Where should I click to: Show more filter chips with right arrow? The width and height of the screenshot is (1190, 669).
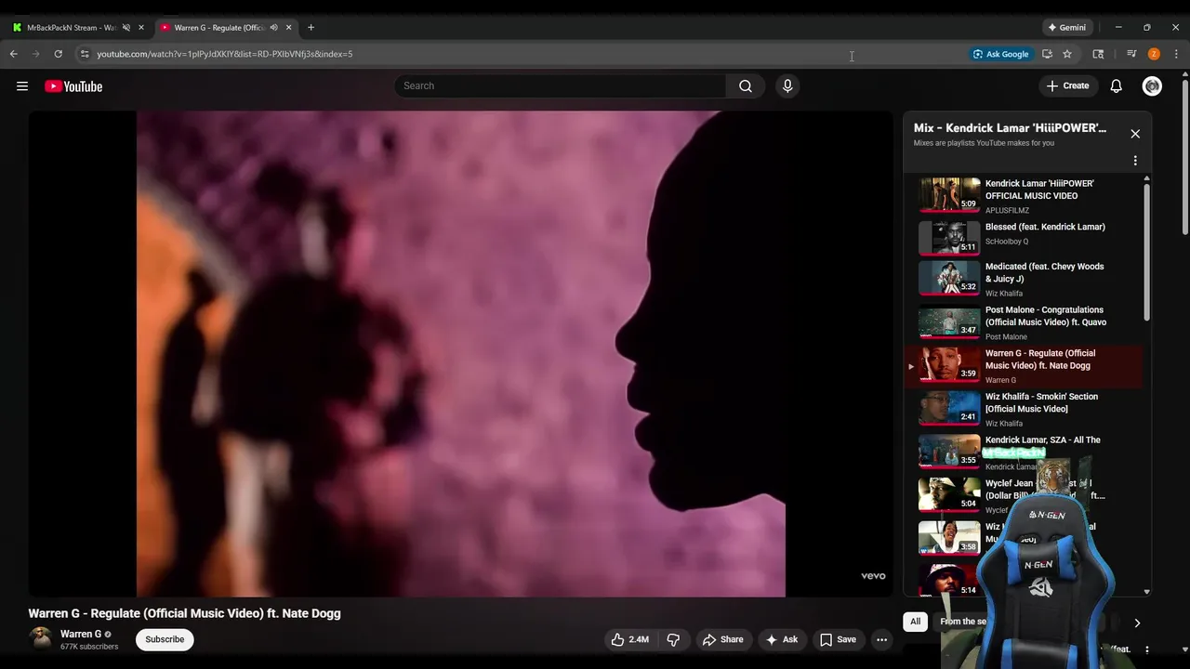click(x=1137, y=623)
